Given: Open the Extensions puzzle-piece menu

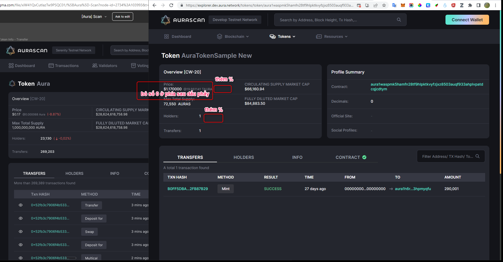Looking at the screenshot, I should pyautogui.click(x=470, y=5).
